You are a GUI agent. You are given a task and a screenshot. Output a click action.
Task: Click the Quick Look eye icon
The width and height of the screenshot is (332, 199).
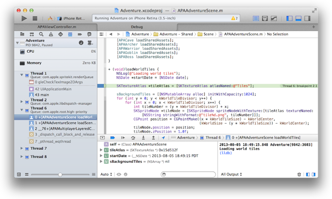(119, 175)
